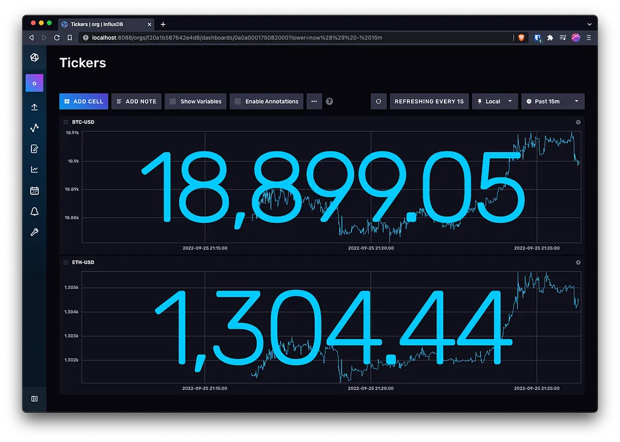Click 21:20:00 time label in BTC chart
The image size is (620, 442).
coord(371,248)
